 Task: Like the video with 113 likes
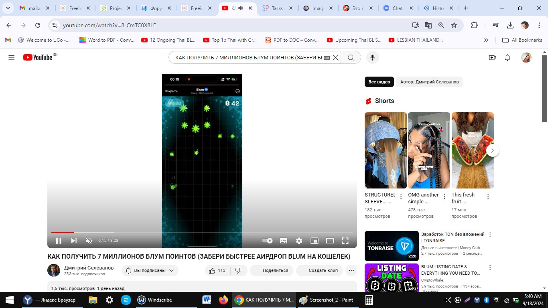click(217, 270)
